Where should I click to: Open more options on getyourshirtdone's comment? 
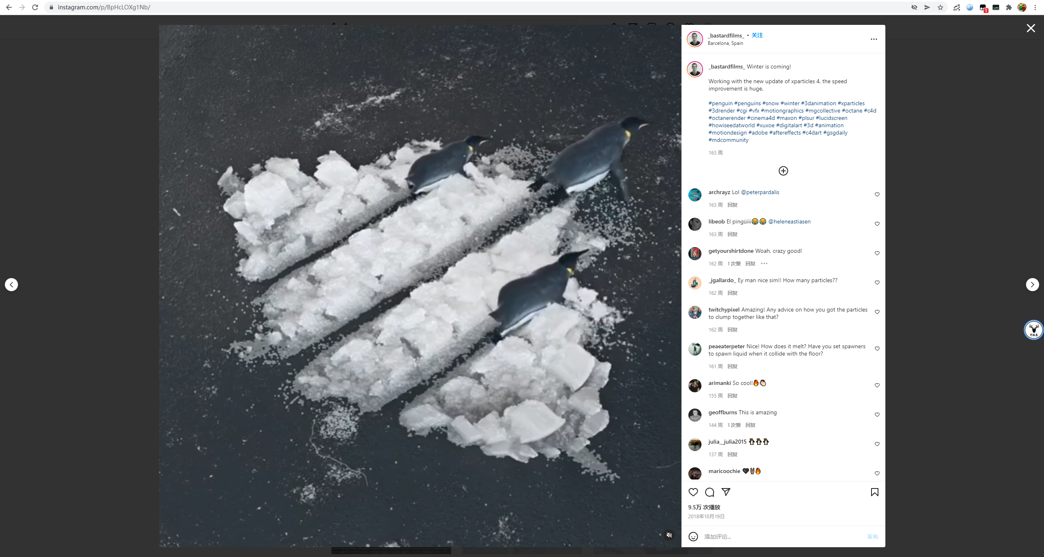(x=764, y=263)
